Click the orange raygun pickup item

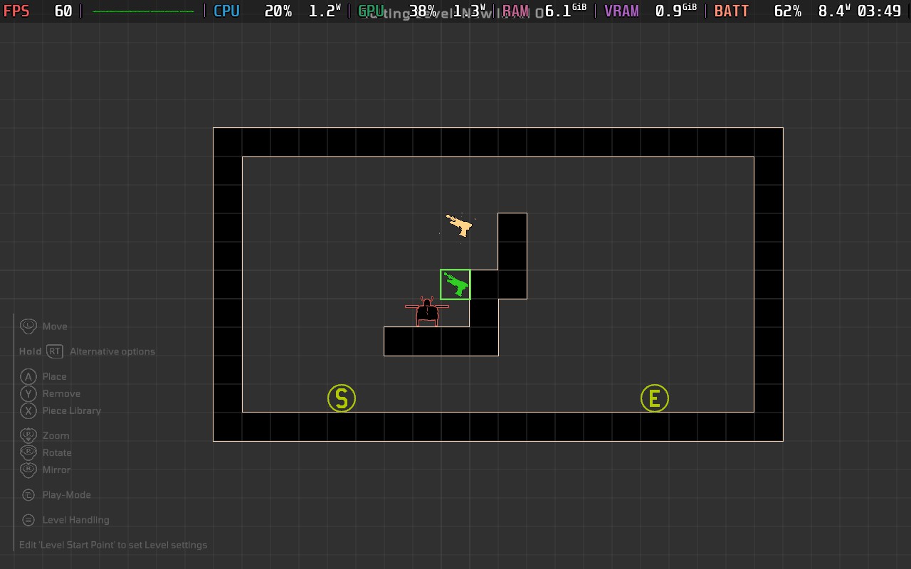pos(459,225)
